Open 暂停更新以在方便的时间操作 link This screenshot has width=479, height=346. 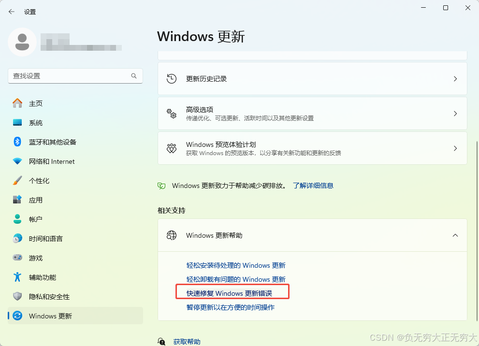coord(231,307)
